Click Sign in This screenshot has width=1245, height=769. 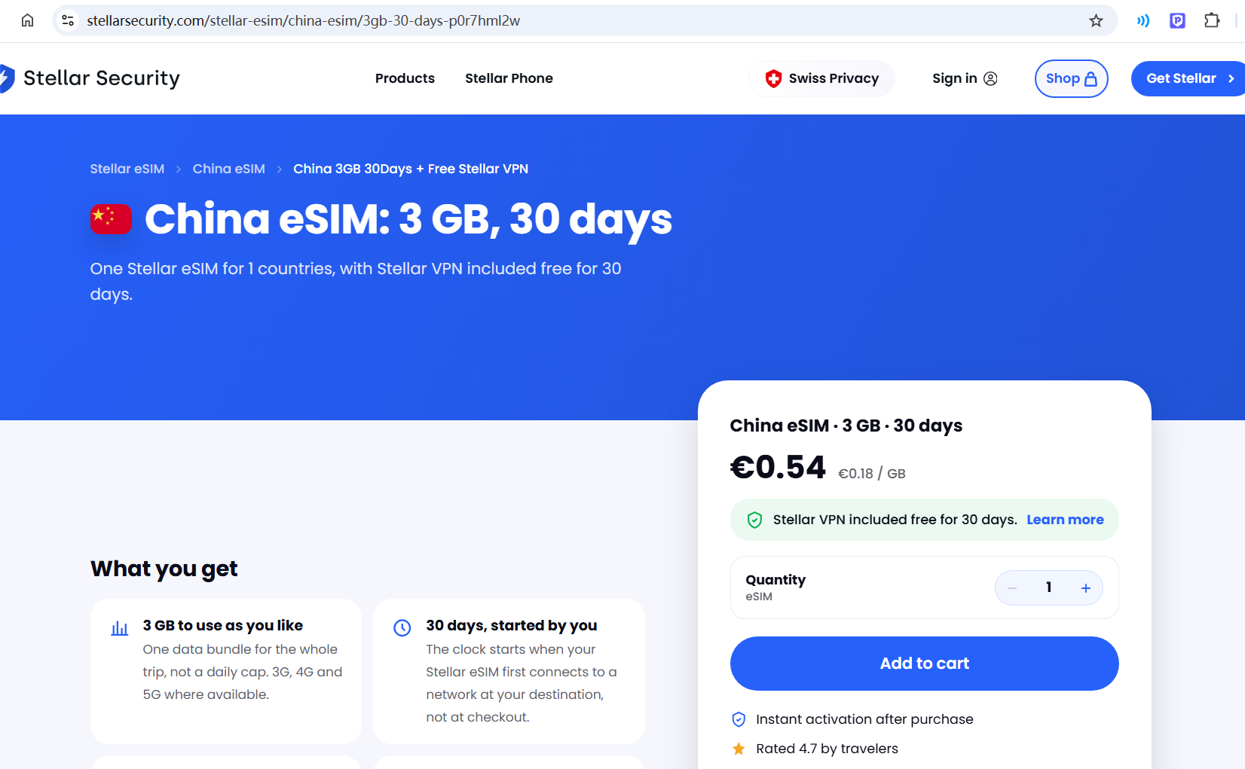tap(965, 78)
